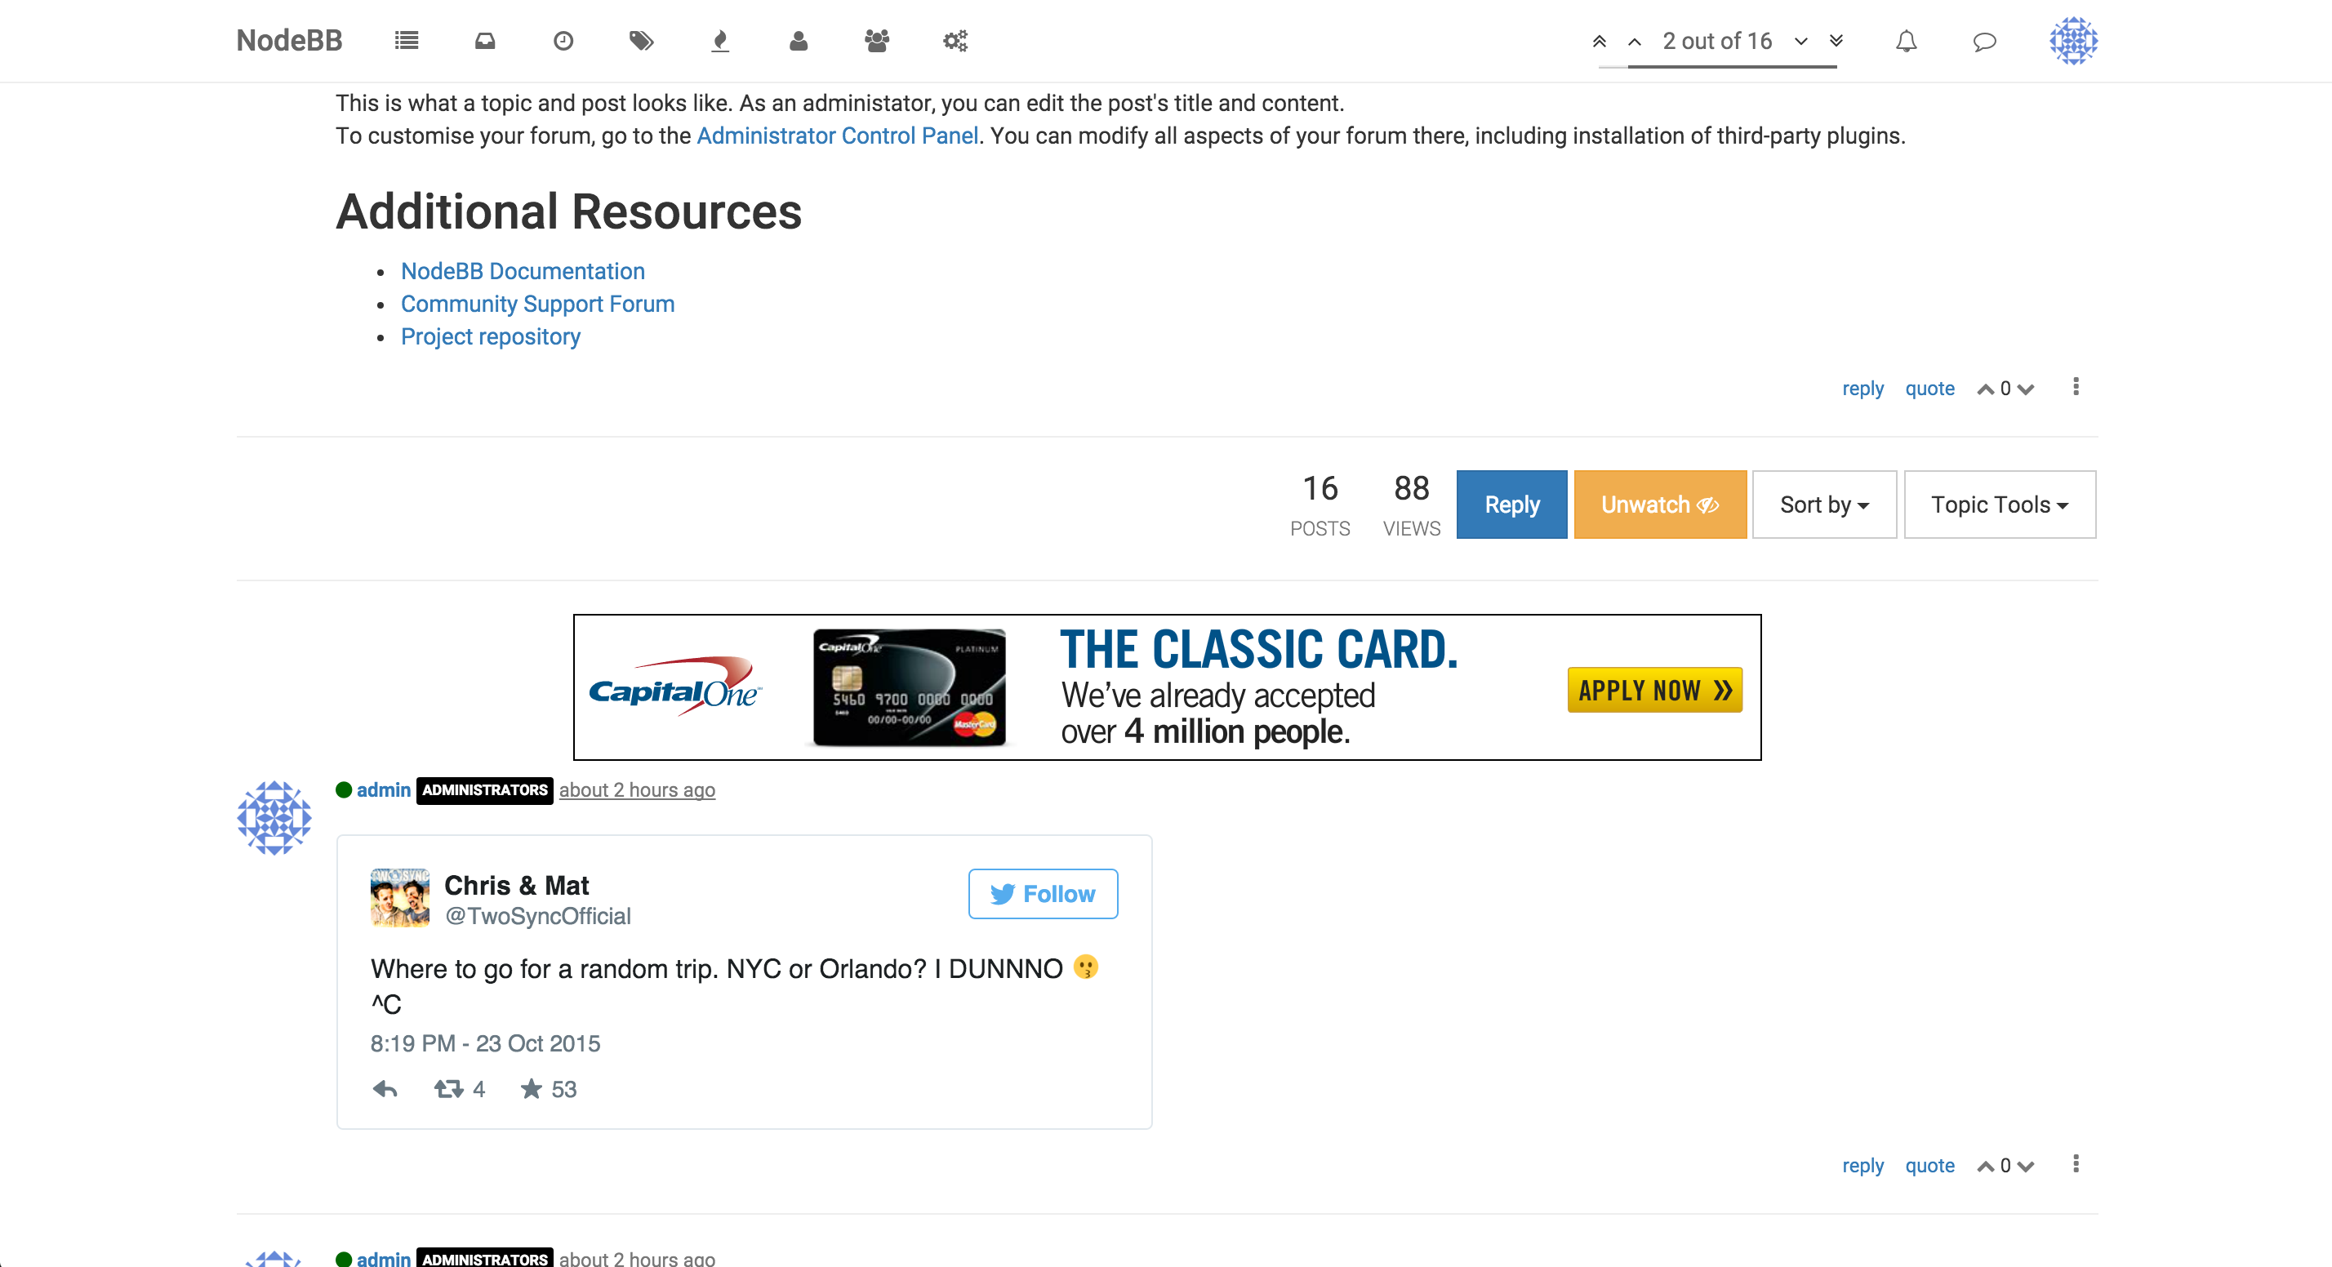
Task: Select the users/profile icon
Action: click(797, 41)
